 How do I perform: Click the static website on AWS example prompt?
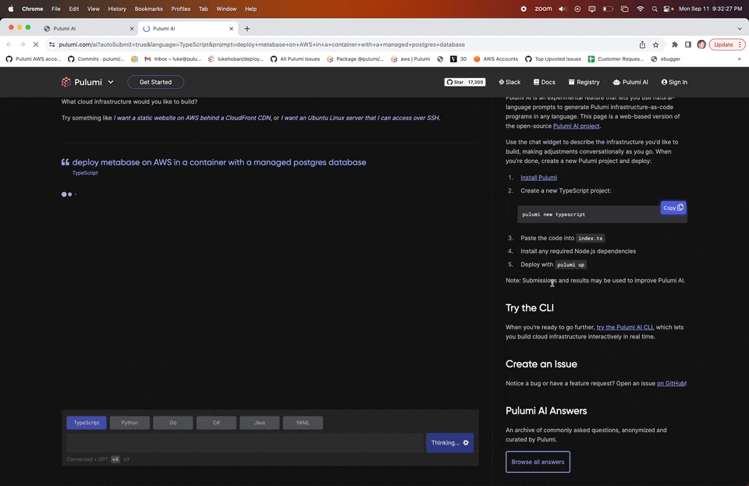[x=192, y=118]
